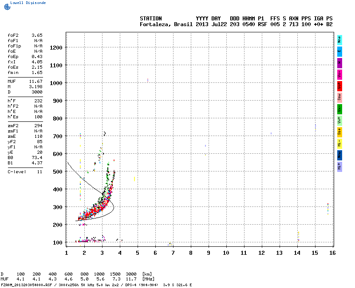Click the C-level value 11
The height and width of the screenshot is (288, 355).
39,172
